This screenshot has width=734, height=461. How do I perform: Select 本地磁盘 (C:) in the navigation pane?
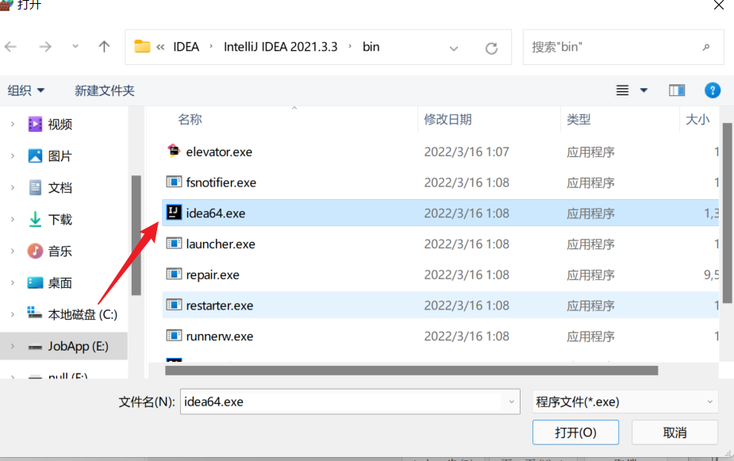click(83, 314)
